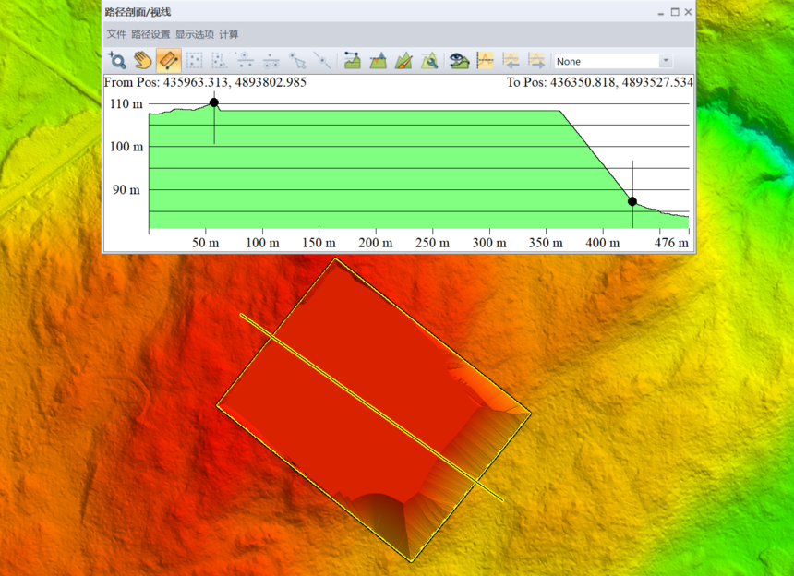Click the tool with circled dots below a line
Screen dimensions: 794x576
(x=271, y=61)
